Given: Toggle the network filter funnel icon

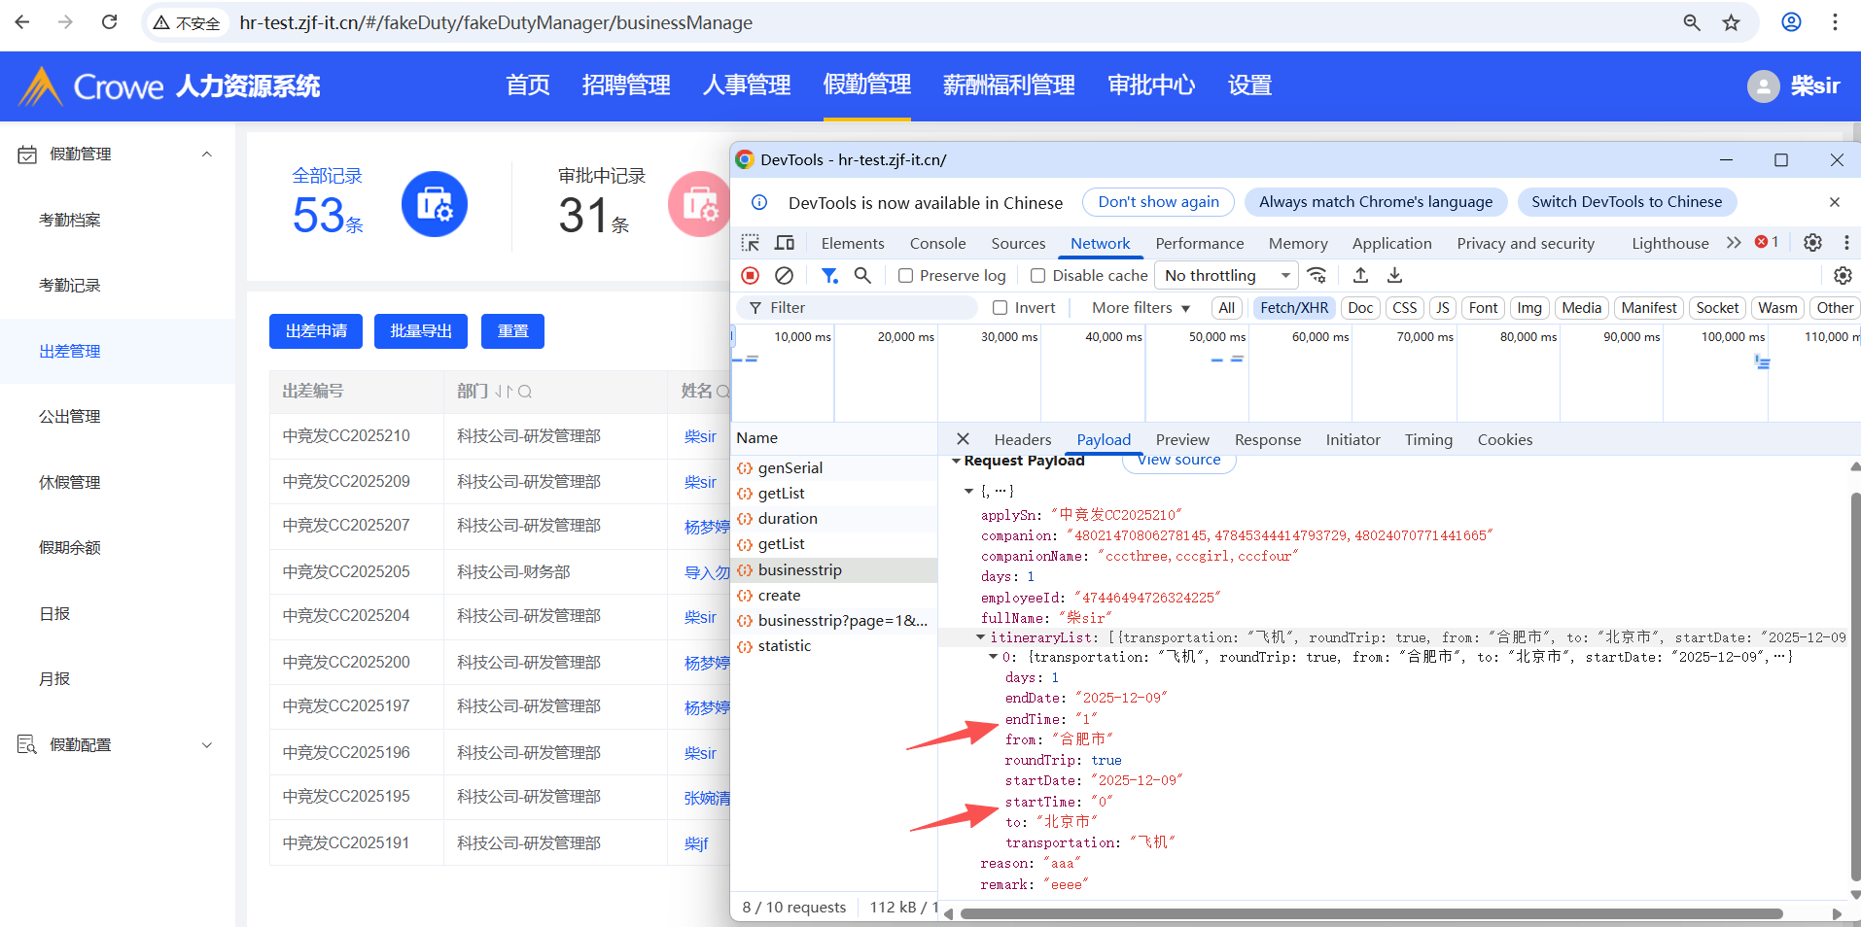Looking at the screenshot, I should point(829,276).
